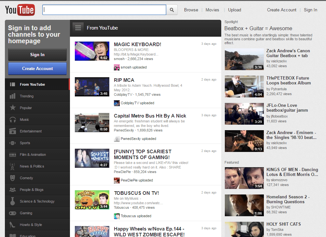Image resolution: width=326 pixels, height=237 pixels.
Task: Click the Entertainment clapperboard icon
Action: click(x=12, y=131)
